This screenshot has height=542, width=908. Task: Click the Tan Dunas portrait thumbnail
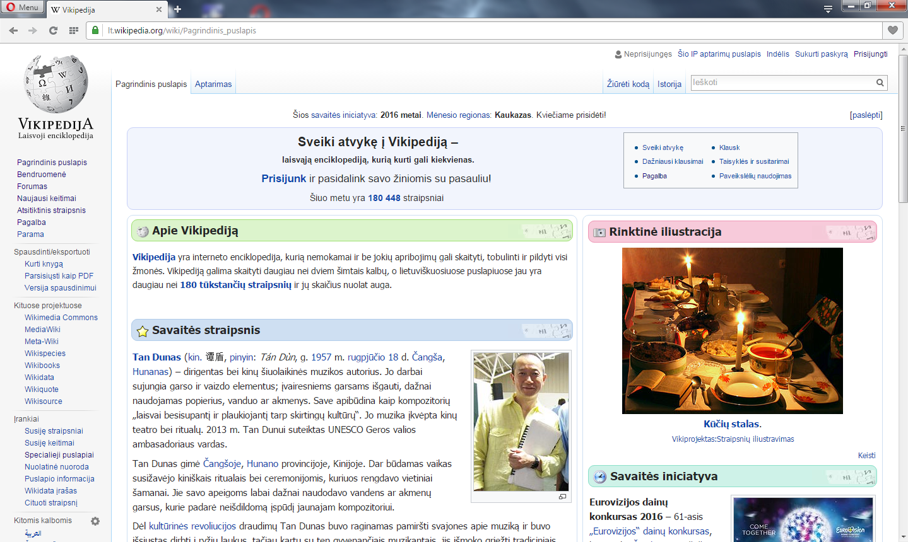[521, 422]
